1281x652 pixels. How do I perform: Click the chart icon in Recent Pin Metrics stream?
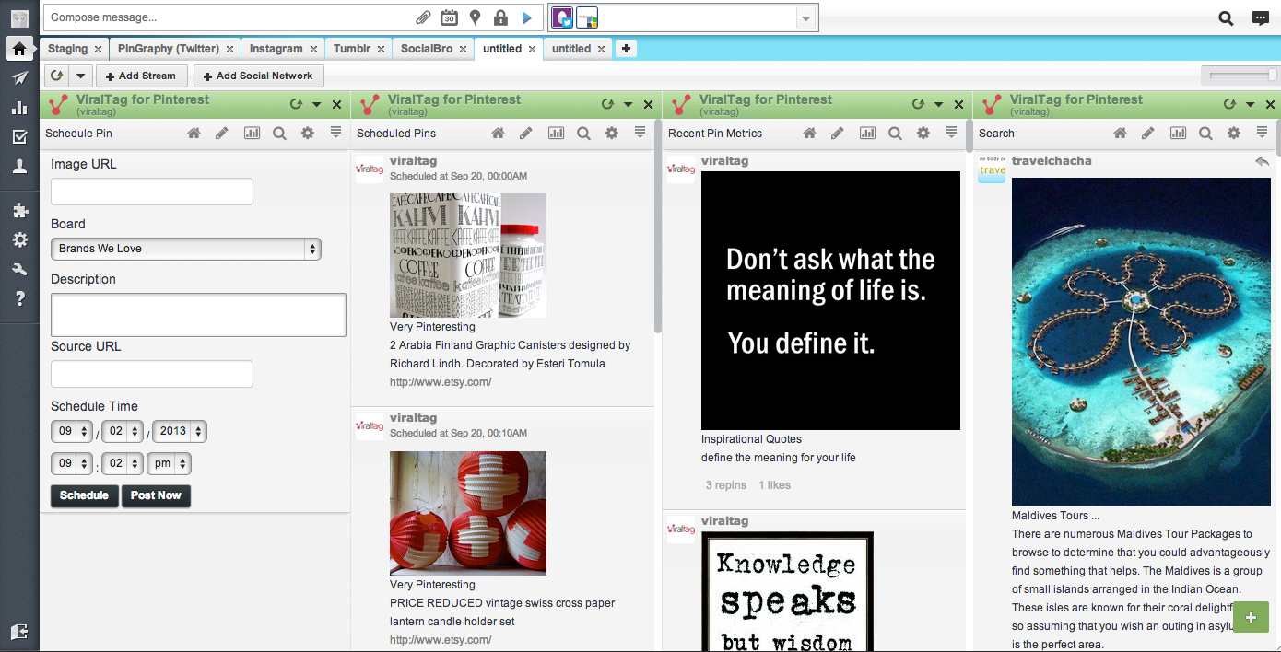(867, 134)
